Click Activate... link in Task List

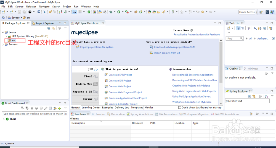pos(263,38)
